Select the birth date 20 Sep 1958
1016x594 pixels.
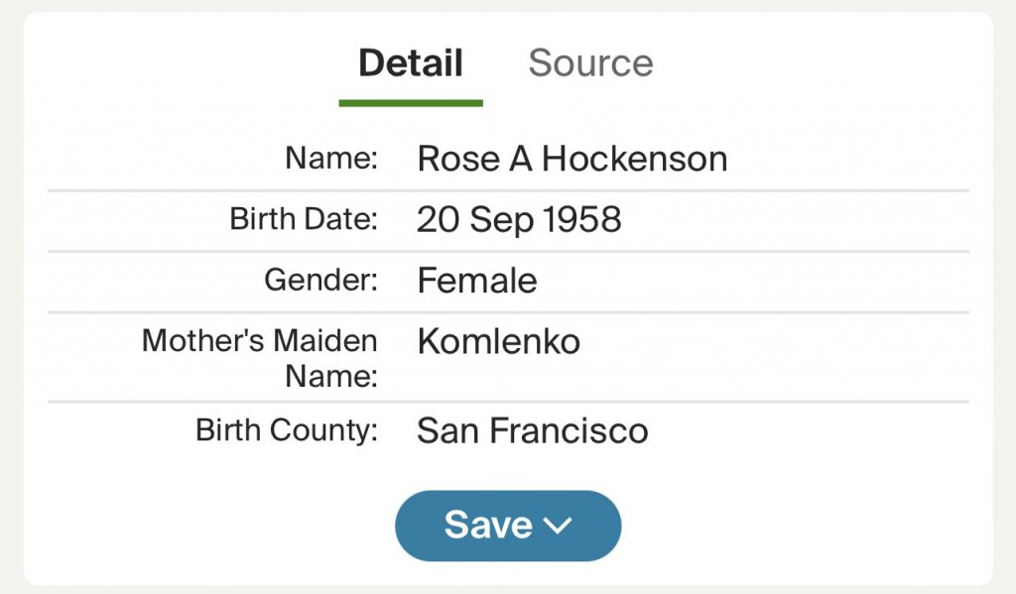pyautogui.click(x=519, y=219)
